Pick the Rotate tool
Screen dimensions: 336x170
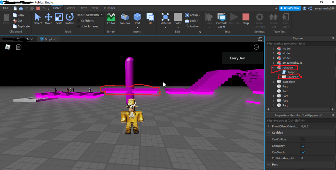point(69,19)
